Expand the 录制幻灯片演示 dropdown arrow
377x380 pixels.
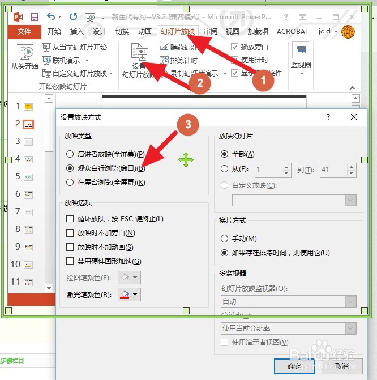(x=225, y=73)
